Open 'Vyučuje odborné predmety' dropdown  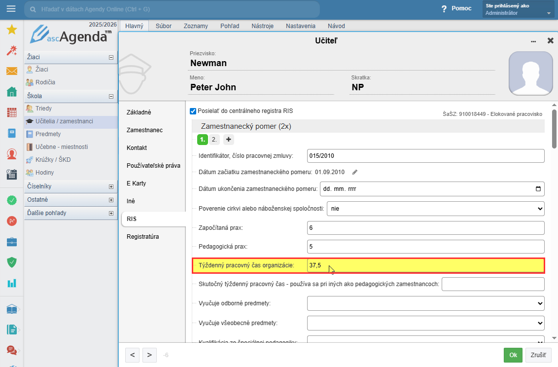coord(425,303)
